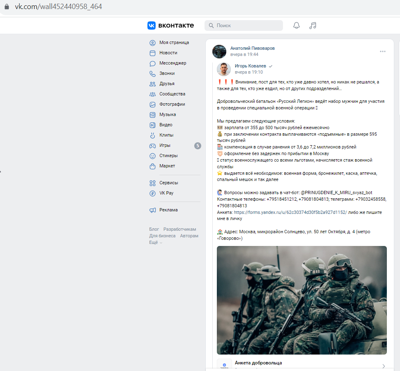Open the Реклама menu item
400x371 pixels.
168,210
